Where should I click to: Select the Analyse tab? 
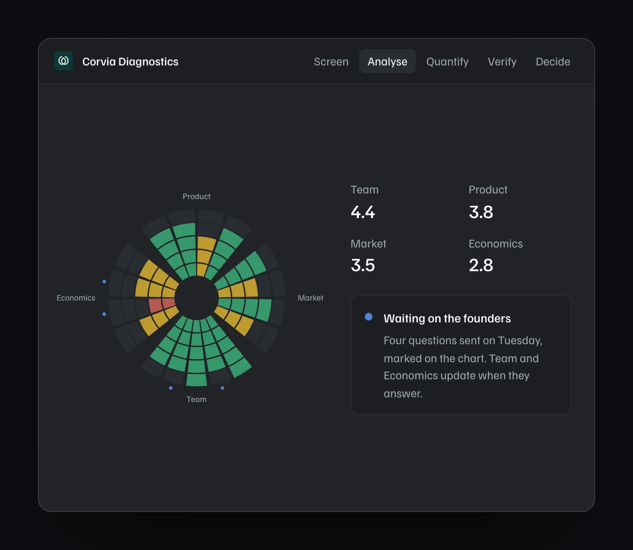pos(388,62)
